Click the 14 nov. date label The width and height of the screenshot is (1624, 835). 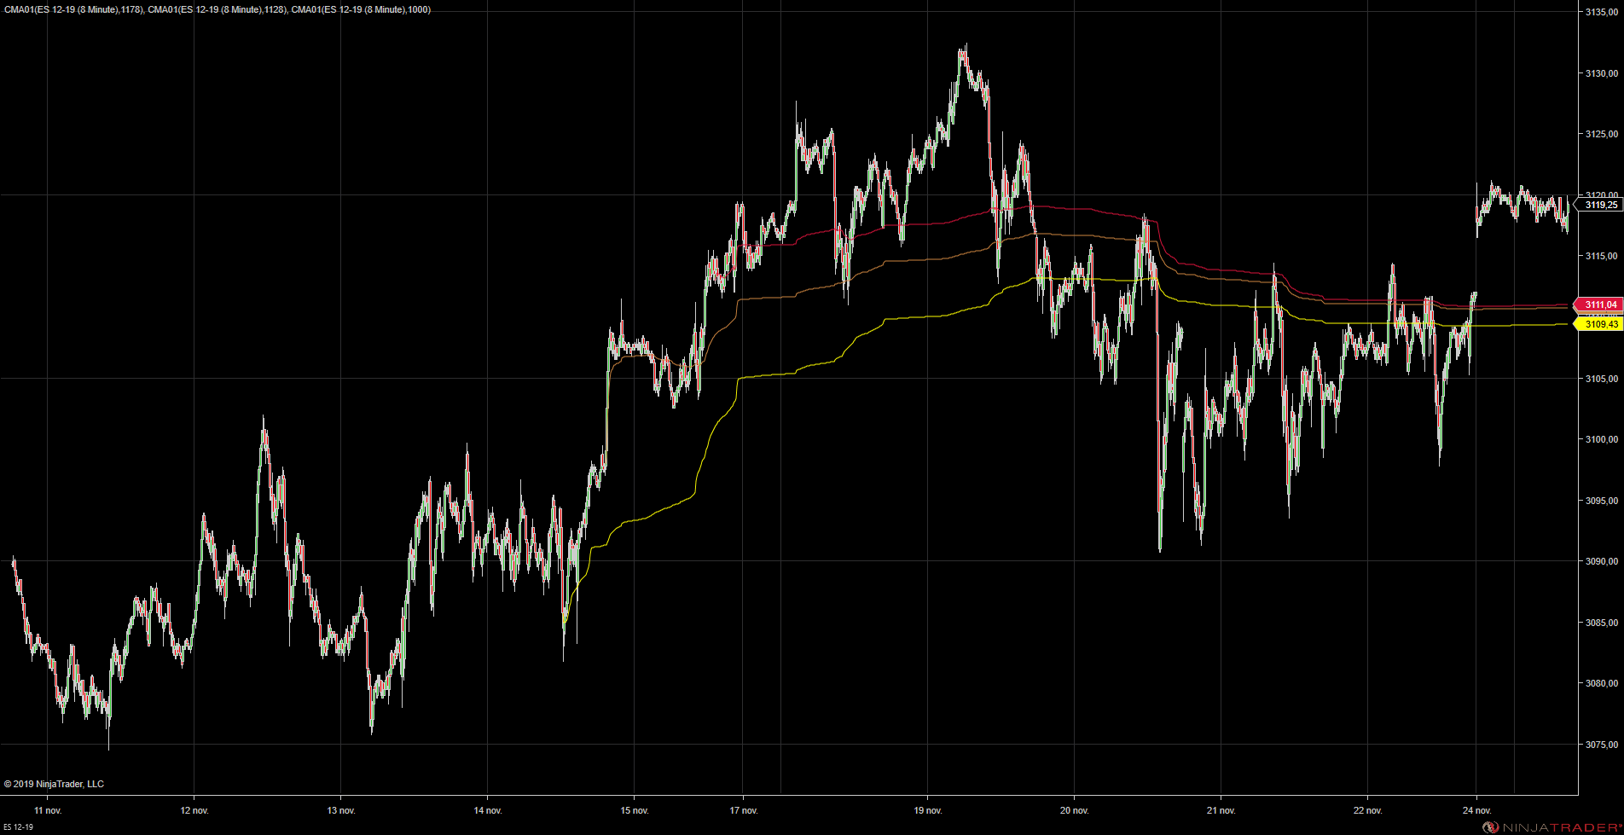tap(488, 810)
